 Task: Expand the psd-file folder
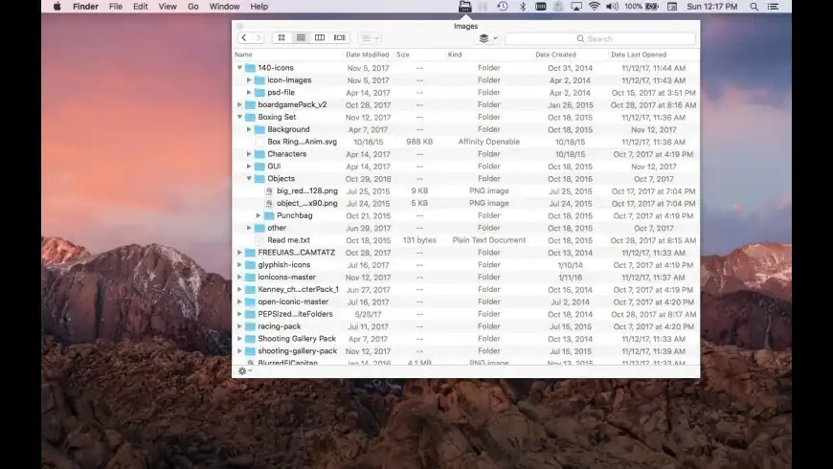[249, 93]
